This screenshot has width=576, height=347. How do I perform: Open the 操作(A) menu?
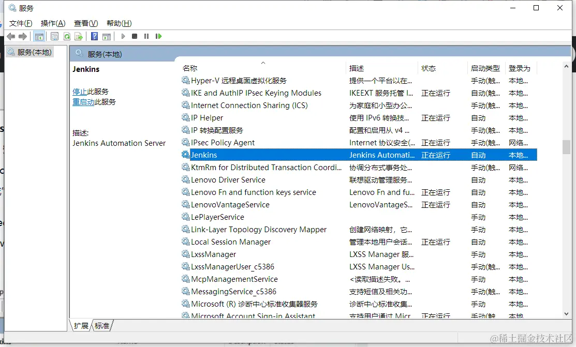[53, 23]
